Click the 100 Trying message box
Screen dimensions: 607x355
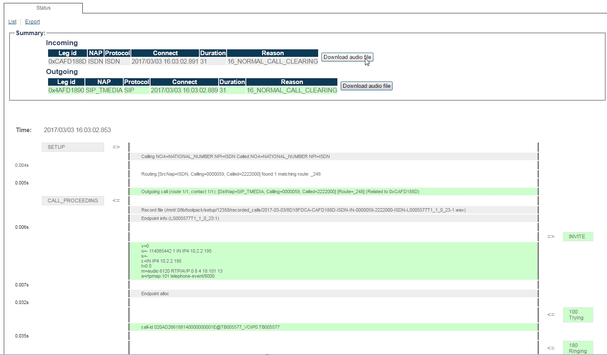tap(577, 315)
